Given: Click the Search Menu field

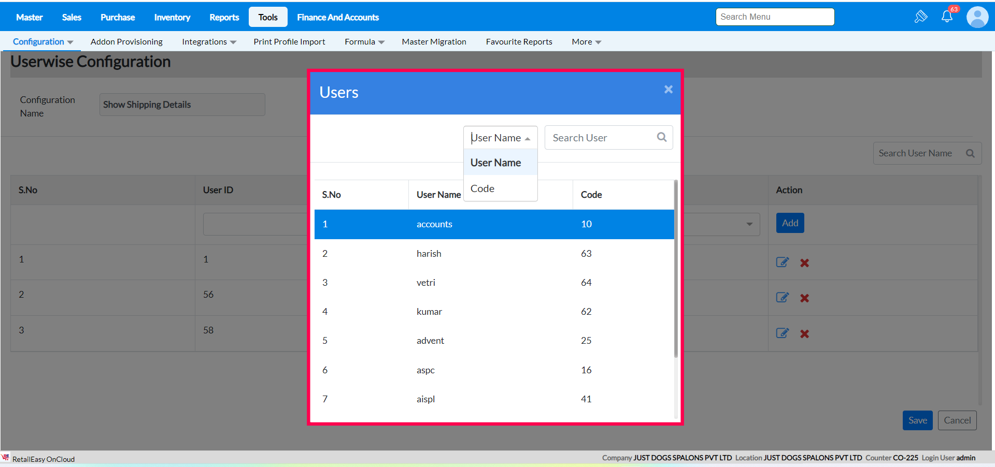Looking at the screenshot, I should click(x=775, y=17).
